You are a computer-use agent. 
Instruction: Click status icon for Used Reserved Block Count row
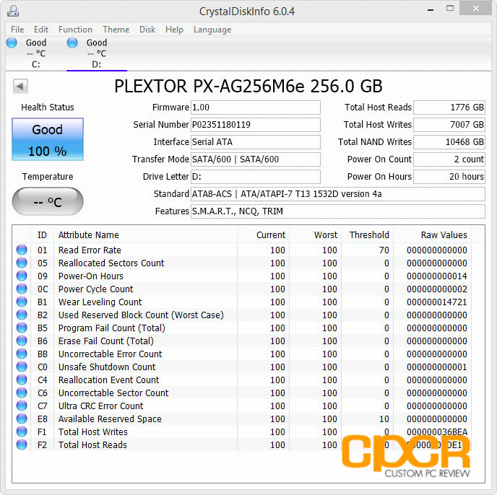[x=22, y=315]
